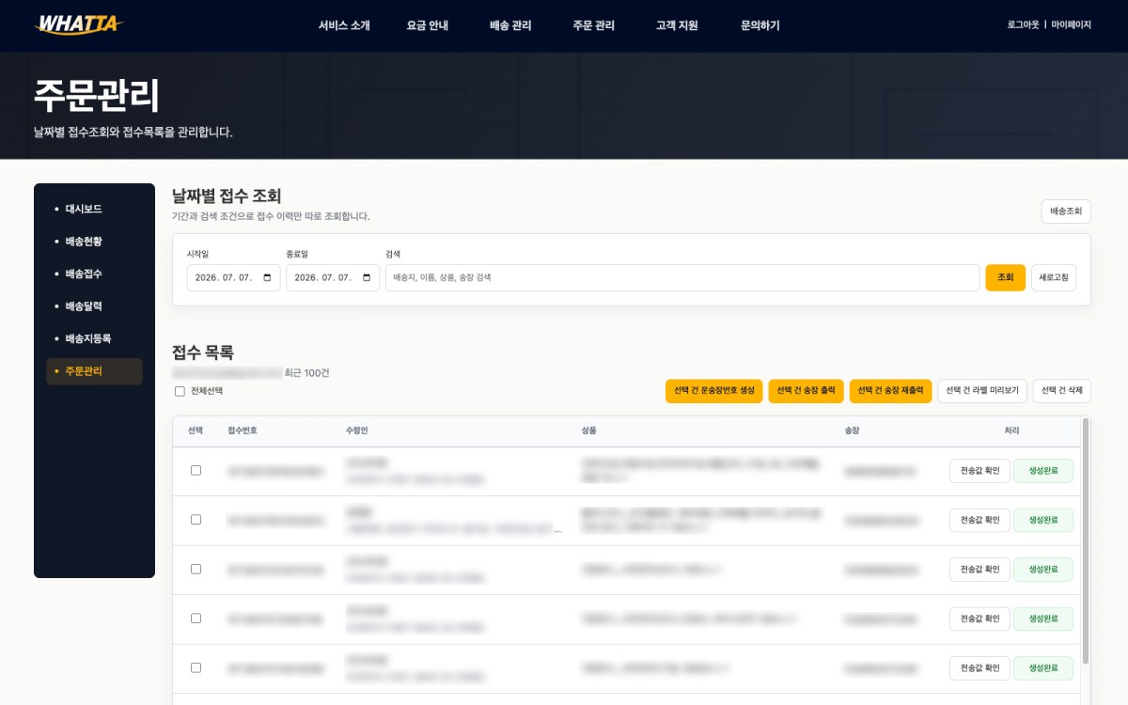
Task: Select 배송접수 in the sidebar
Action: pos(94,274)
